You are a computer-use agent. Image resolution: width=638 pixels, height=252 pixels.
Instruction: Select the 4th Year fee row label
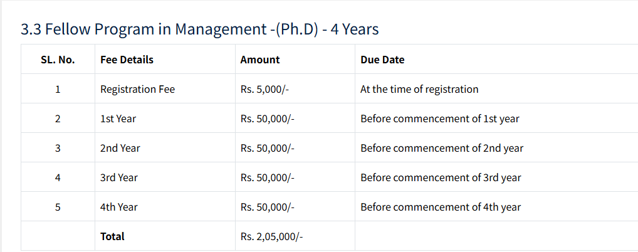pyautogui.click(x=119, y=207)
